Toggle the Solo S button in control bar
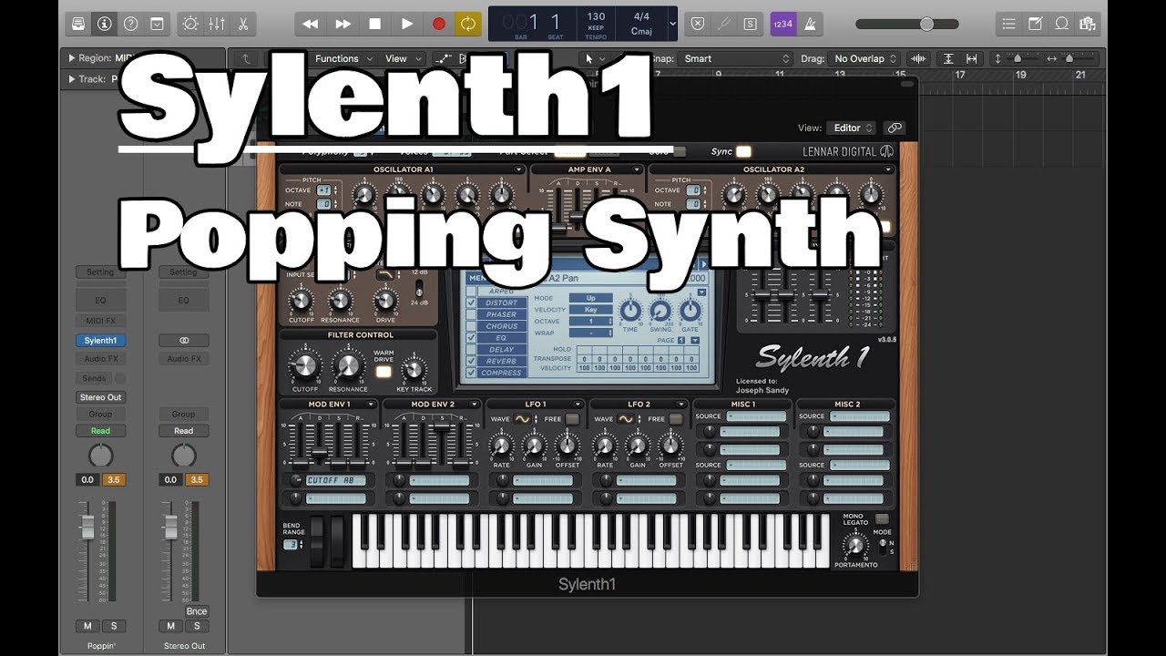Screen dimensions: 1166x656 click(x=749, y=24)
